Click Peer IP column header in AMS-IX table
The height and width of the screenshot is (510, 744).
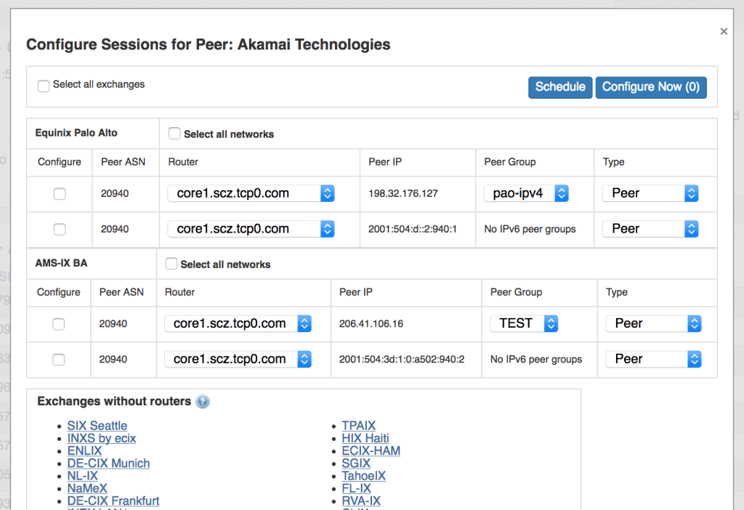[356, 292]
